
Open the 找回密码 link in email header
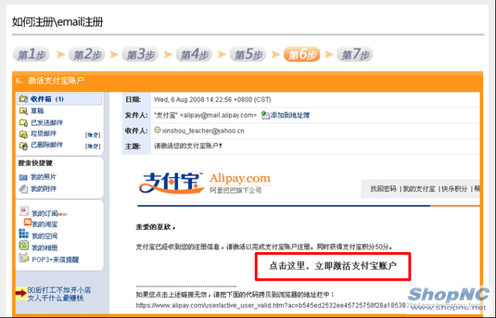(x=384, y=189)
